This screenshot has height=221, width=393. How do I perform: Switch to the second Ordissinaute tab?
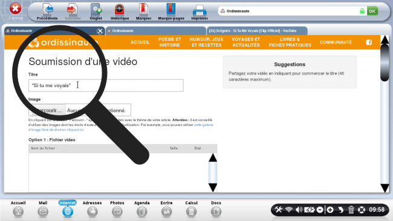[155, 31]
